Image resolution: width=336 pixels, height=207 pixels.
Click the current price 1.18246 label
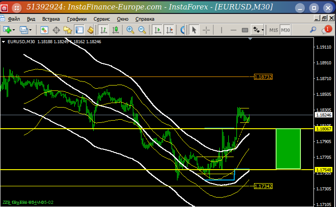pos(324,115)
